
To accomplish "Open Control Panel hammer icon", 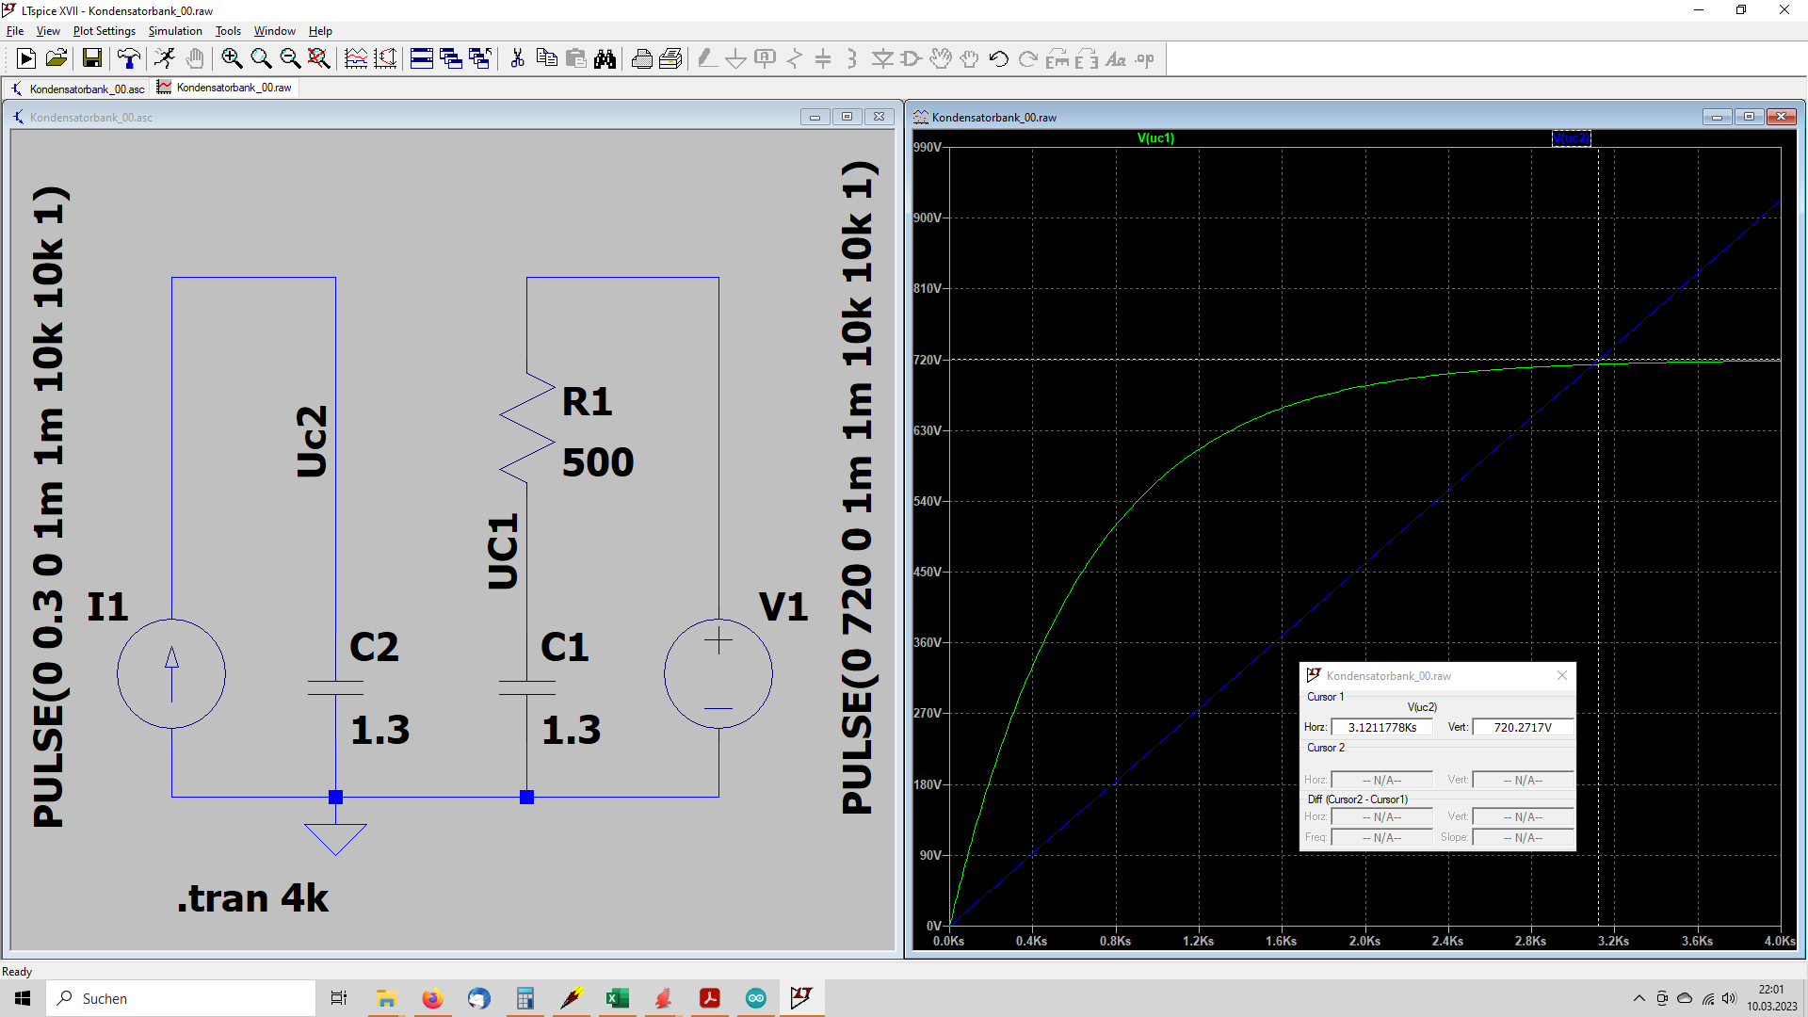I will (x=129, y=58).
